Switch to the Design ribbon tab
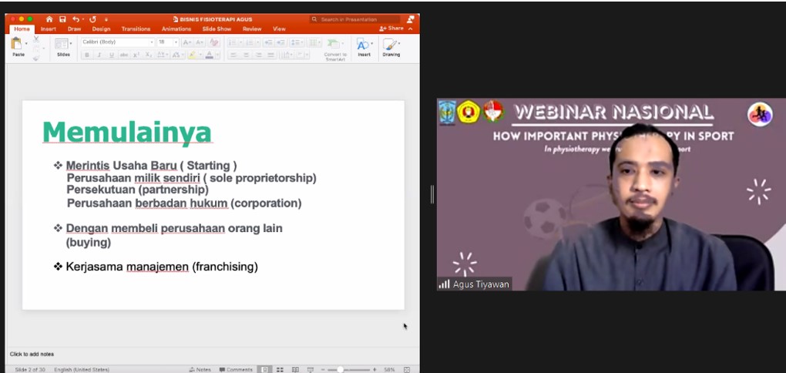The height and width of the screenshot is (373, 786). coord(101,29)
